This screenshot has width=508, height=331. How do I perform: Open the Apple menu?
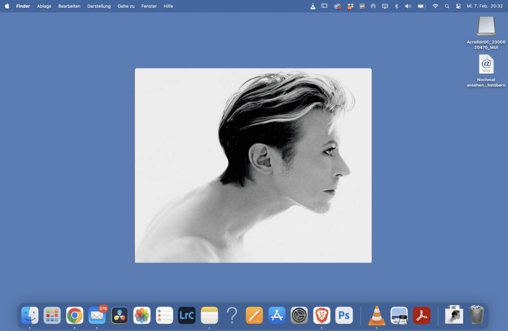point(7,6)
